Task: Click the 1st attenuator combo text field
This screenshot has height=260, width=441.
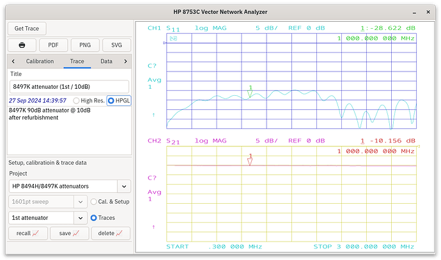Action: 42,218
